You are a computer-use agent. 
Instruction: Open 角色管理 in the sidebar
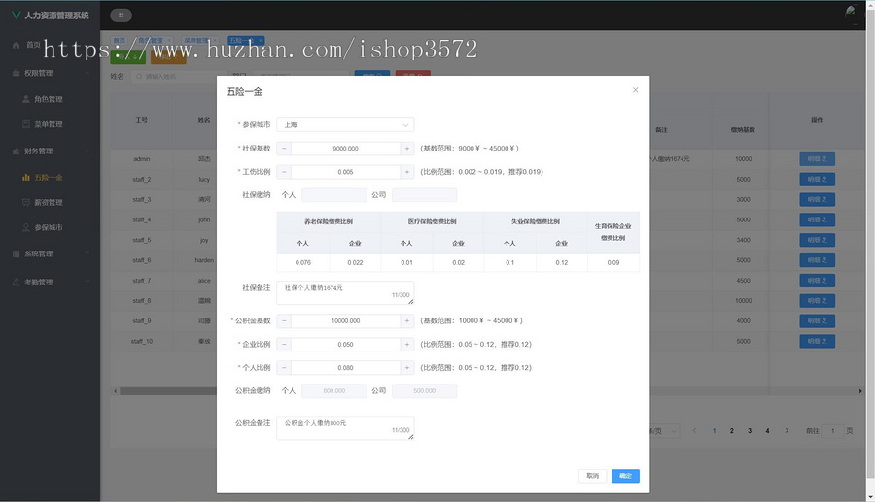point(48,99)
